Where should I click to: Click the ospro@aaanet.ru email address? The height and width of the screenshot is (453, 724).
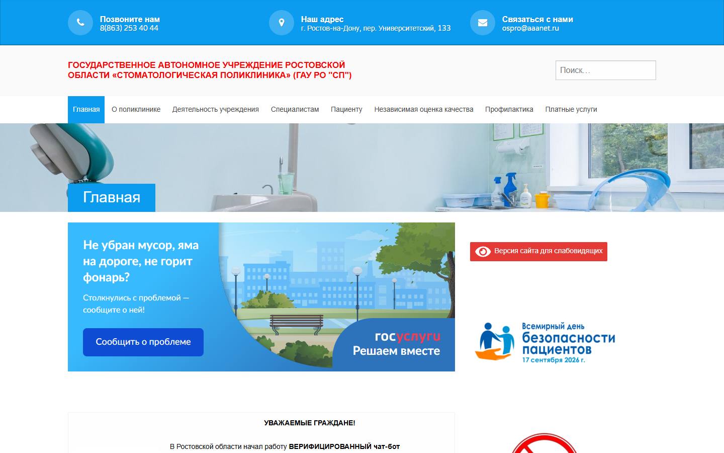(x=530, y=28)
